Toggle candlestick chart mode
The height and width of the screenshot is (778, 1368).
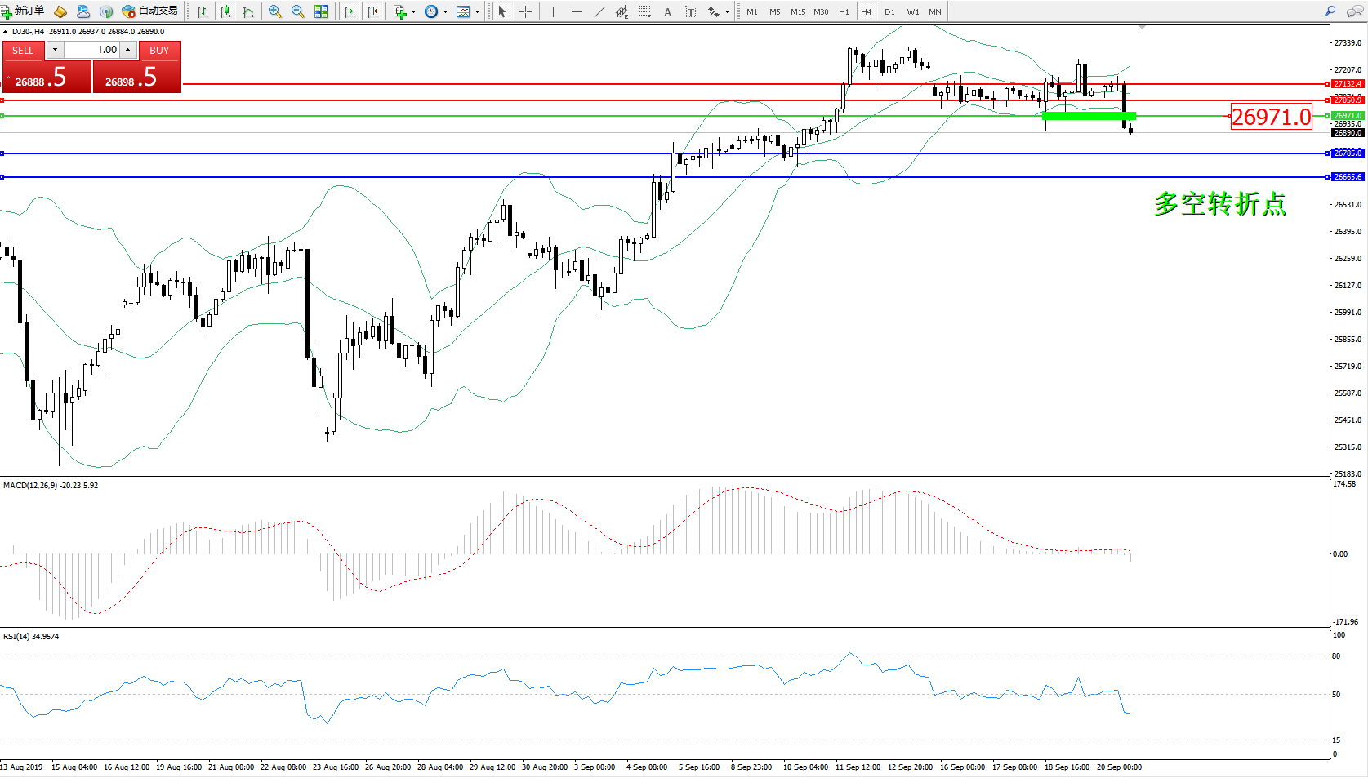coord(225,11)
